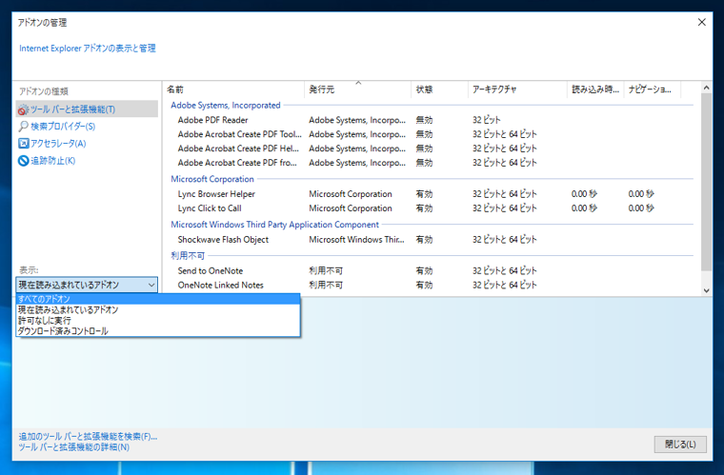
Task: Click the add-on list scroll down arrow
Action: (706, 289)
